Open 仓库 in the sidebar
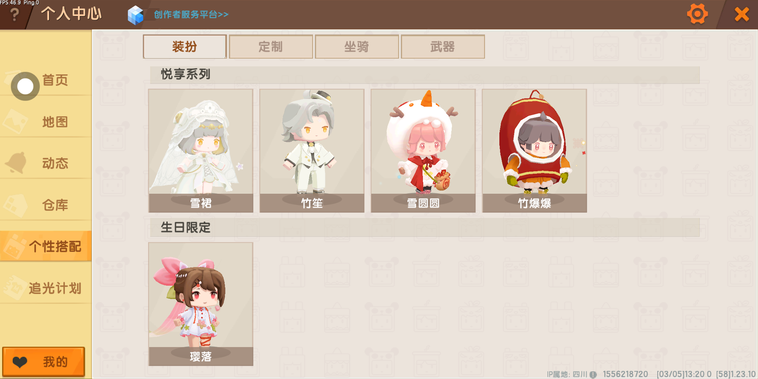The image size is (758, 379). pyautogui.click(x=46, y=205)
